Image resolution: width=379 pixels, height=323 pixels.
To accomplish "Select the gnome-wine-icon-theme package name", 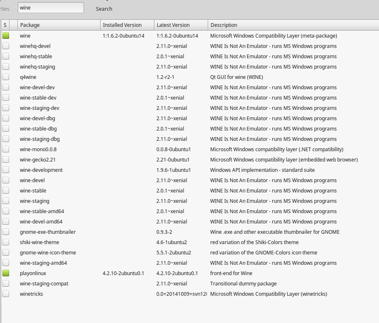I will 48,252.
